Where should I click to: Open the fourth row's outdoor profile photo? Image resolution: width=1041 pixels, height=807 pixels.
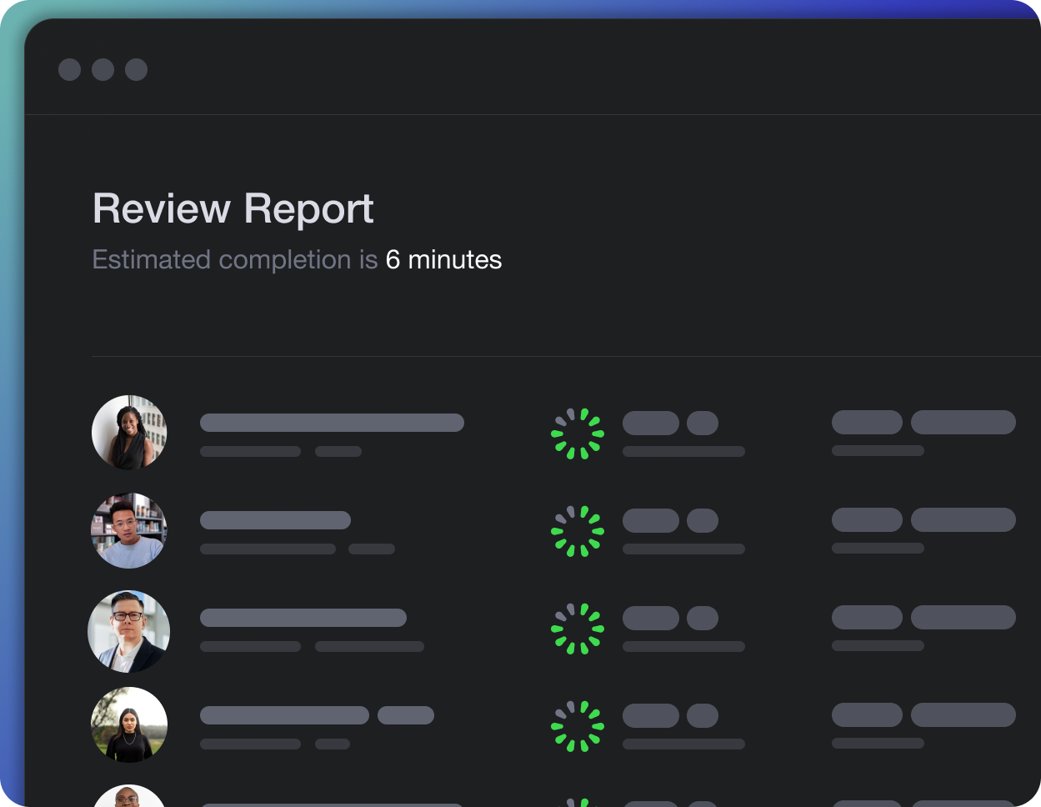(x=129, y=724)
